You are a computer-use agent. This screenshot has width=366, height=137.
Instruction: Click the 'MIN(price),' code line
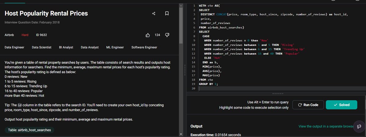pyautogui.click(x=212, y=66)
